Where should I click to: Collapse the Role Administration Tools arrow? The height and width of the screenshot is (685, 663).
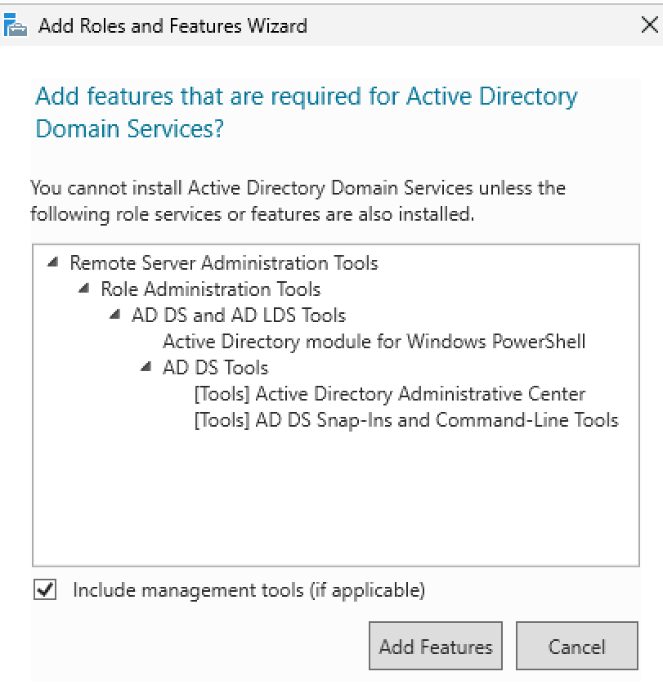pos(84,289)
